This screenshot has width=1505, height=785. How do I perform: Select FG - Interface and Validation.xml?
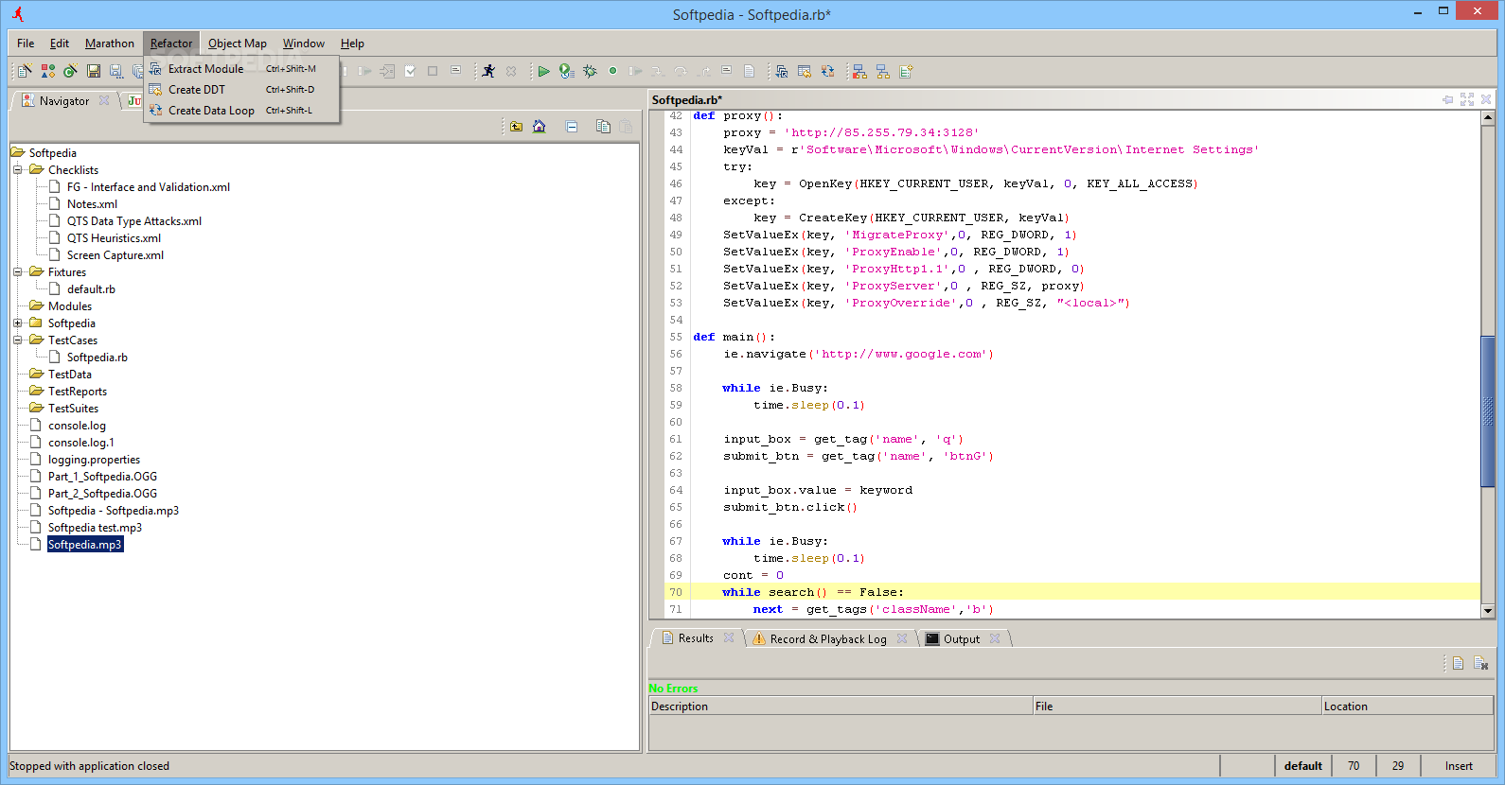149,187
